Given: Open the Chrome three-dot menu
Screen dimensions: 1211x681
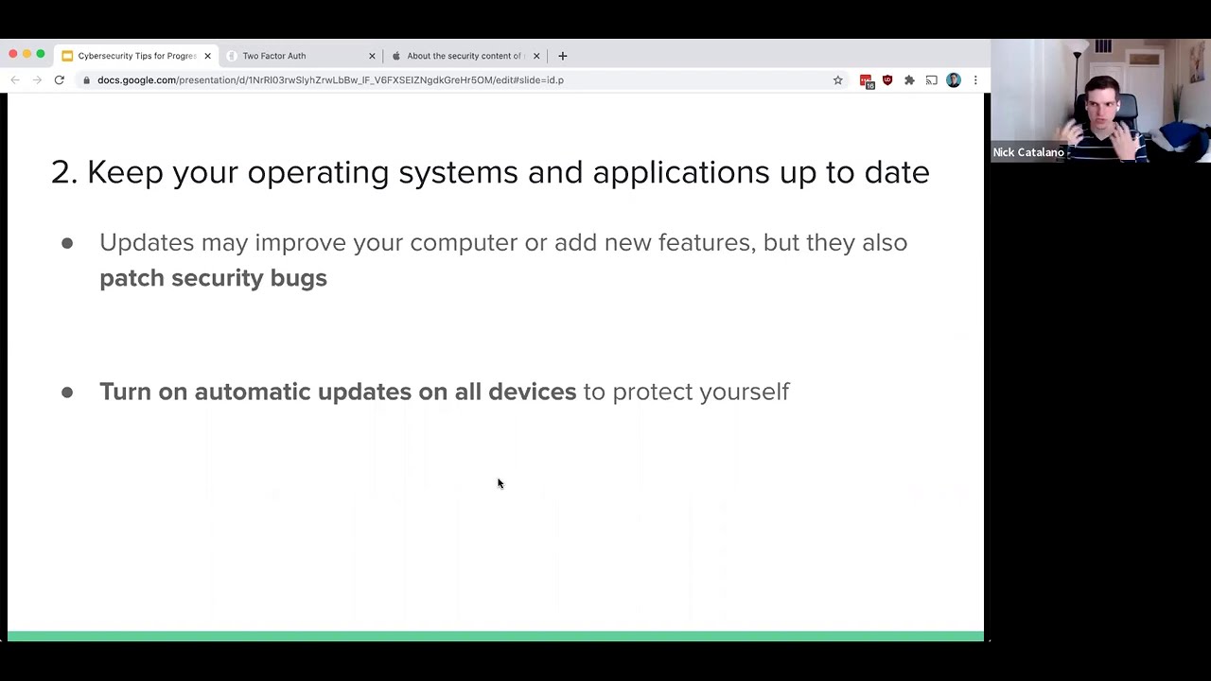Looking at the screenshot, I should 975,80.
